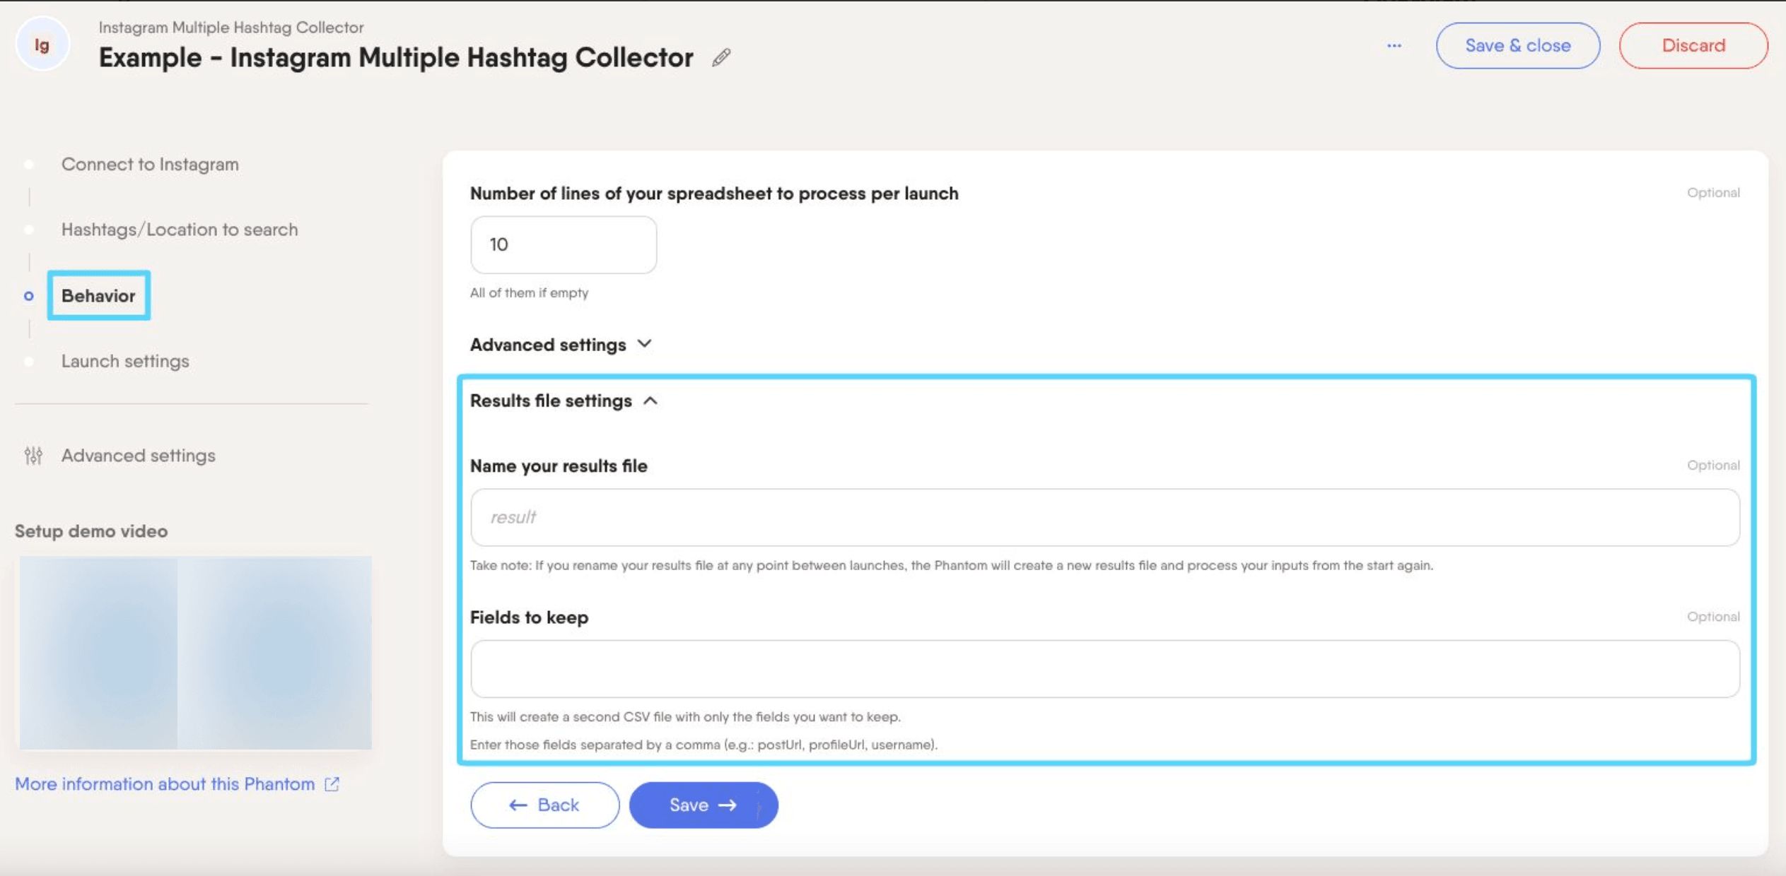Play the Setup demo video thumbnail
The width and height of the screenshot is (1786, 876).
[x=195, y=652]
